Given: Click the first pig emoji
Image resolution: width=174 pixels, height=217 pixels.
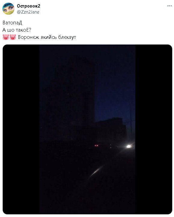Looking at the screenshot, I should click(x=6, y=37).
